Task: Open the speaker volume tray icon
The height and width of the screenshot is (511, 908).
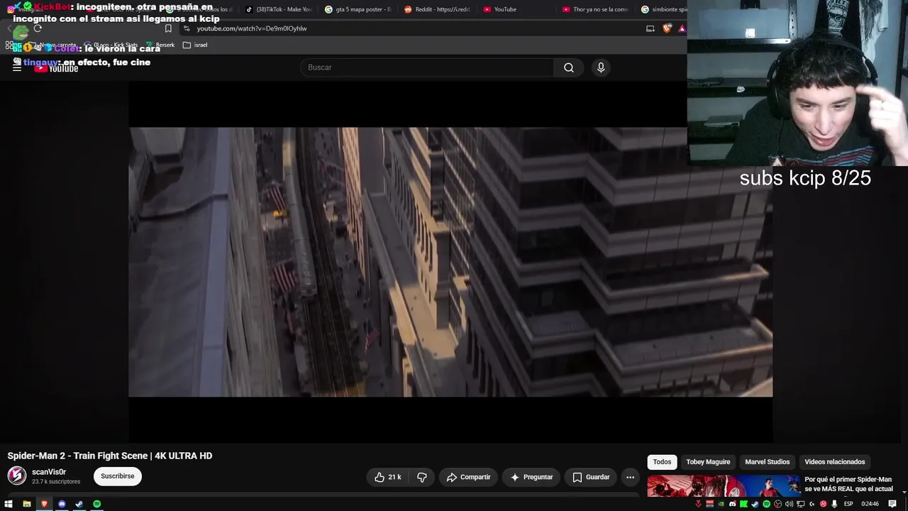Action: pos(789,504)
